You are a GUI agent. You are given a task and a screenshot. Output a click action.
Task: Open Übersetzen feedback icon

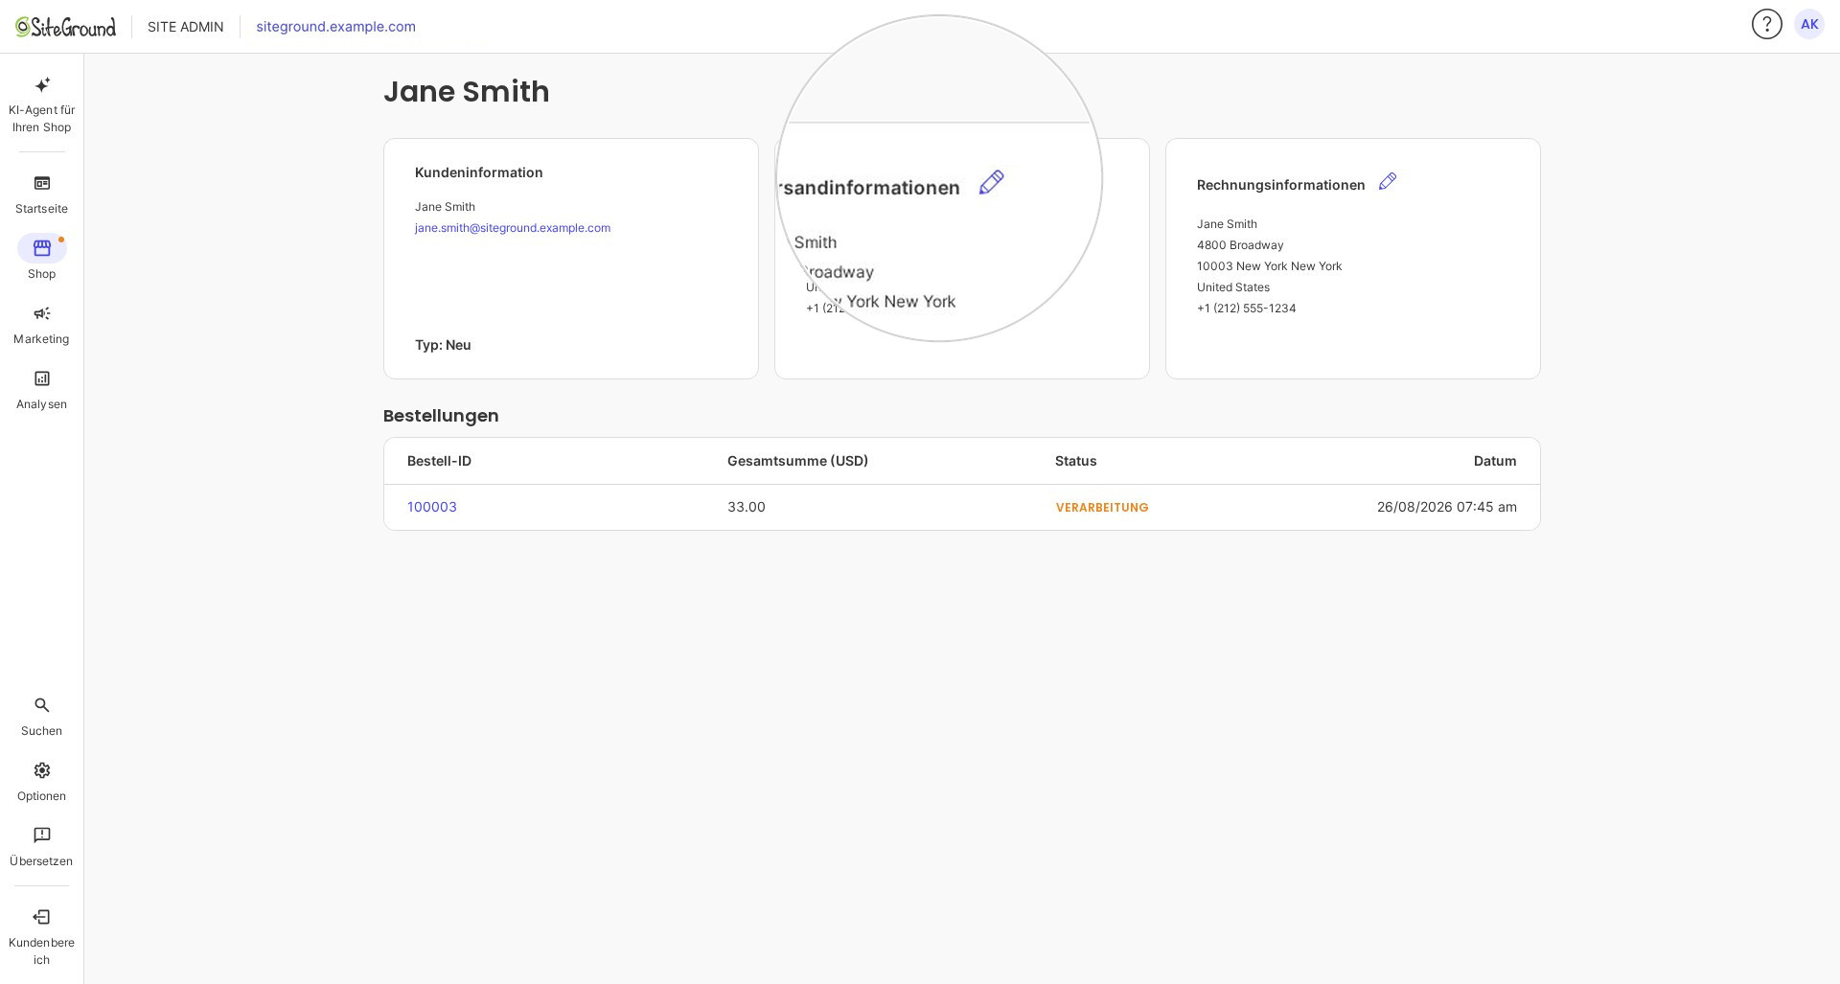point(42,835)
